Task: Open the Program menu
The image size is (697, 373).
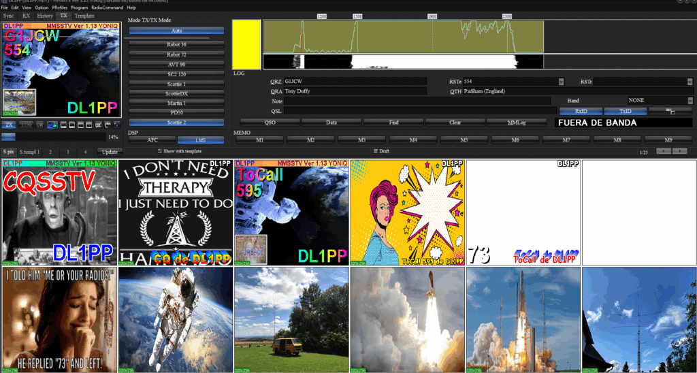Action: (79, 7)
